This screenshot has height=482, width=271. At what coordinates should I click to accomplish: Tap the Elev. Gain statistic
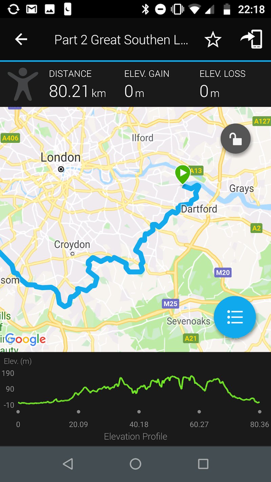click(x=147, y=84)
